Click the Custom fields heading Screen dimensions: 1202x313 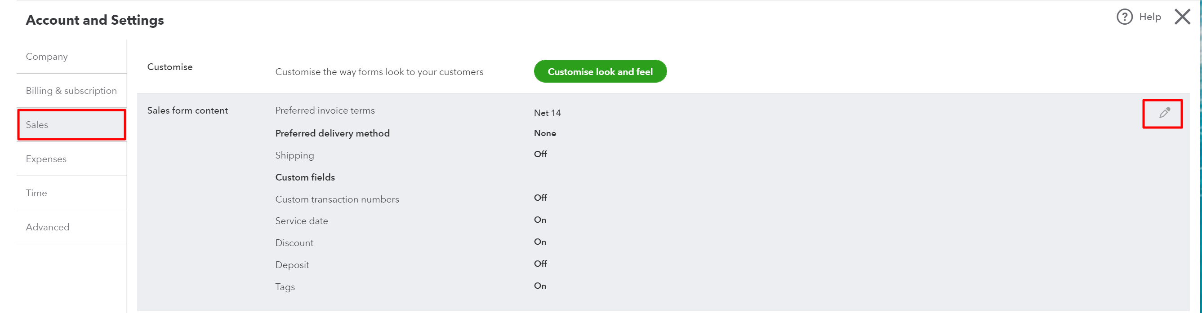305,177
